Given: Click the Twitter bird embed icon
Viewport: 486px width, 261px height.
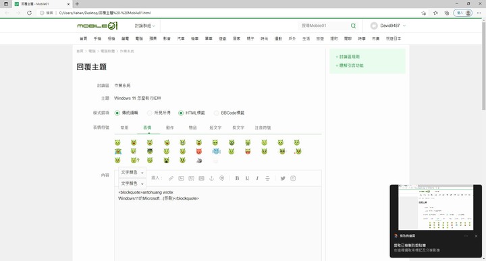Looking at the screenshot, I should (x=283, y=178).
